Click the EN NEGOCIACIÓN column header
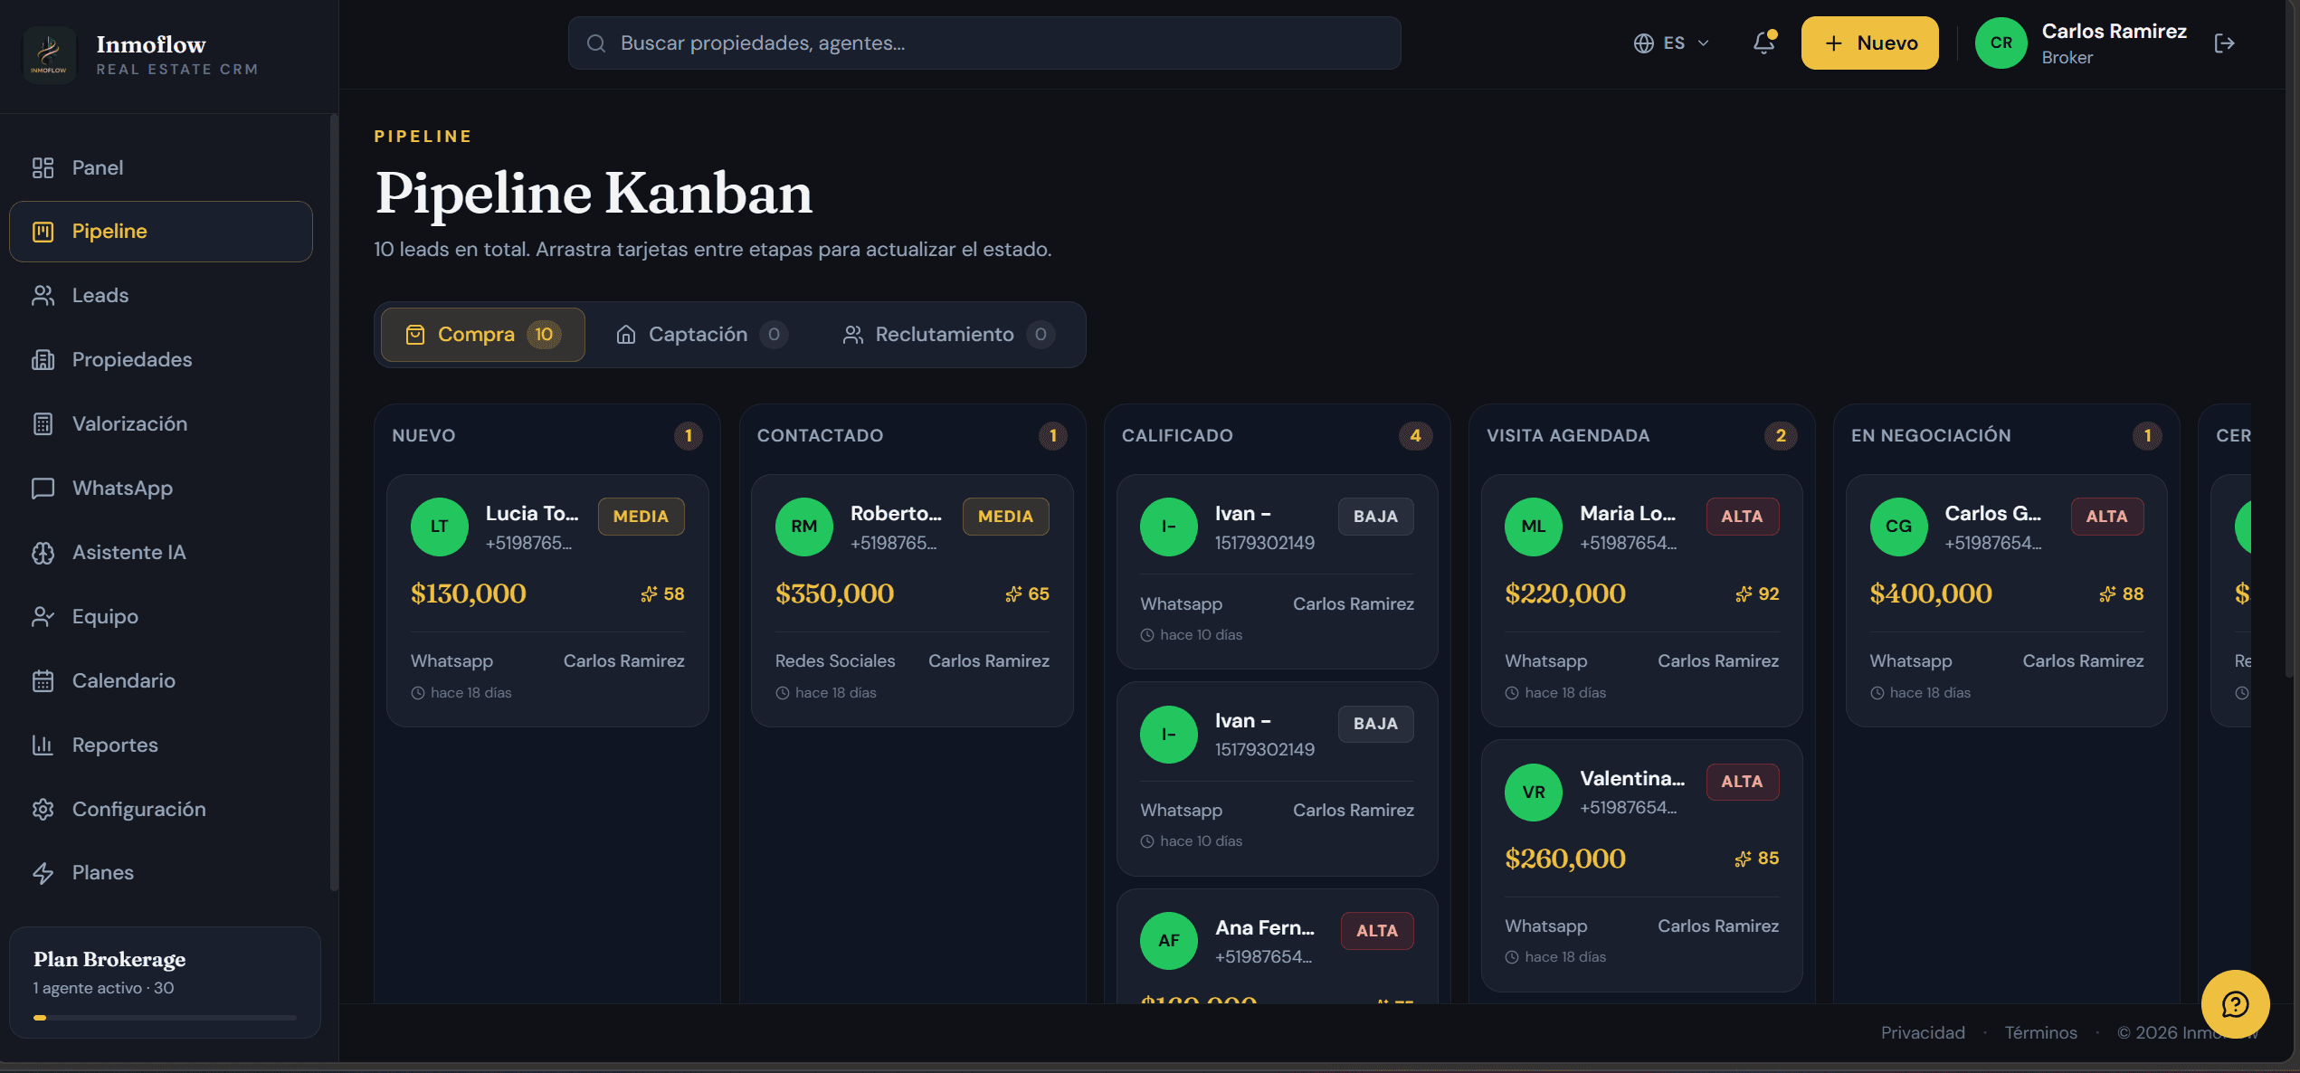Screen dimensions: 2300x1073 pos(1931,435)
